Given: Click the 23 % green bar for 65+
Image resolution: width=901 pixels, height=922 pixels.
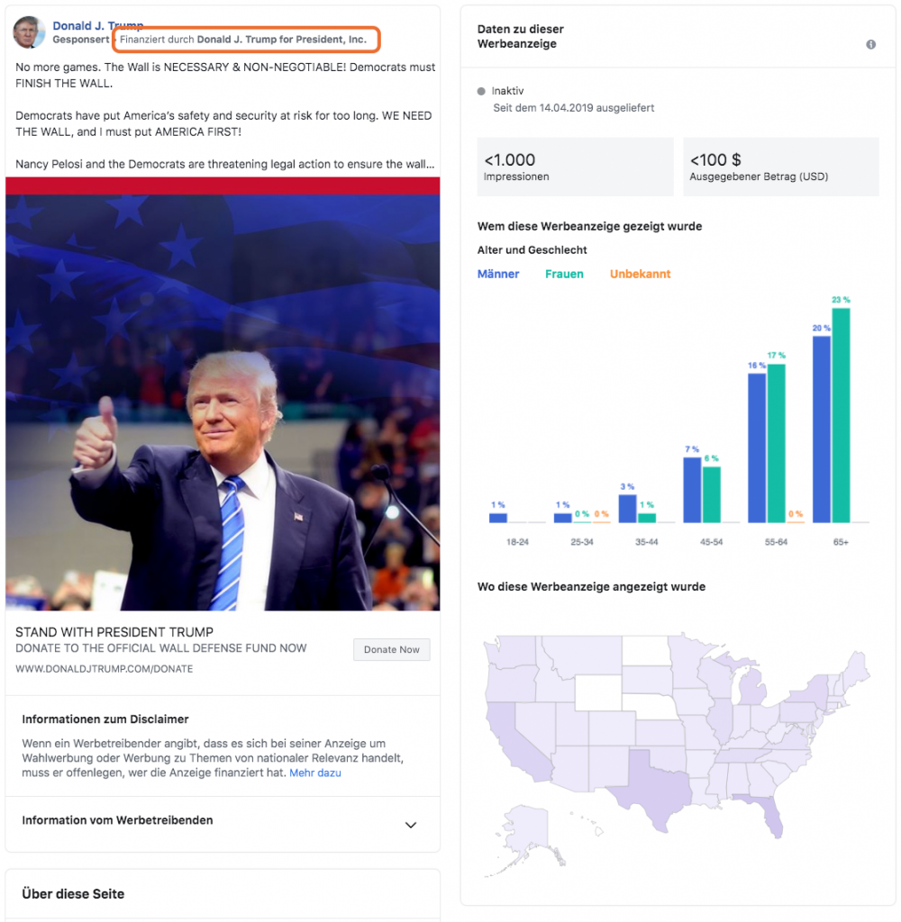Looking at the screenshot, I should pos(841,415).
